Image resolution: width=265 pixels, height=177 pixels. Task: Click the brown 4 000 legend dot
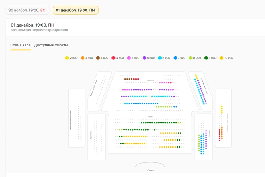98,58
